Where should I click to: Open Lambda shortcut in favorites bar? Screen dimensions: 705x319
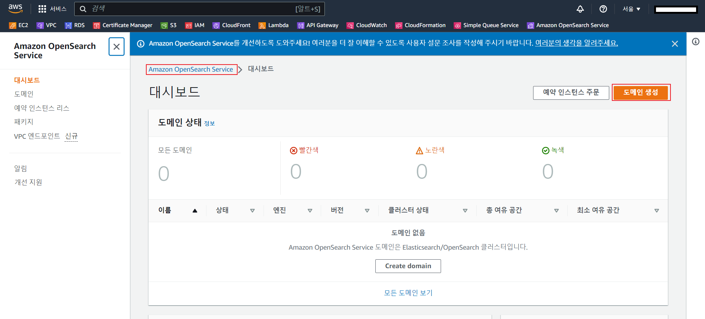pos(274,25)
